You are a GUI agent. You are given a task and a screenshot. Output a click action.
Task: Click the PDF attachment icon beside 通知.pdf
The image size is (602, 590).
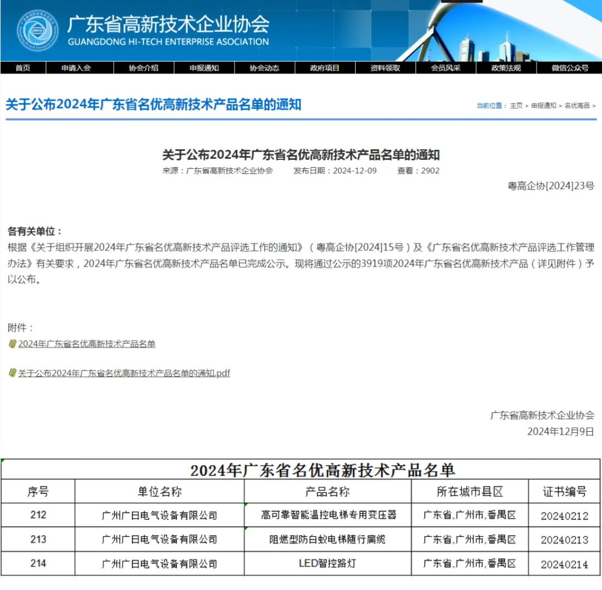coord(12,373)
